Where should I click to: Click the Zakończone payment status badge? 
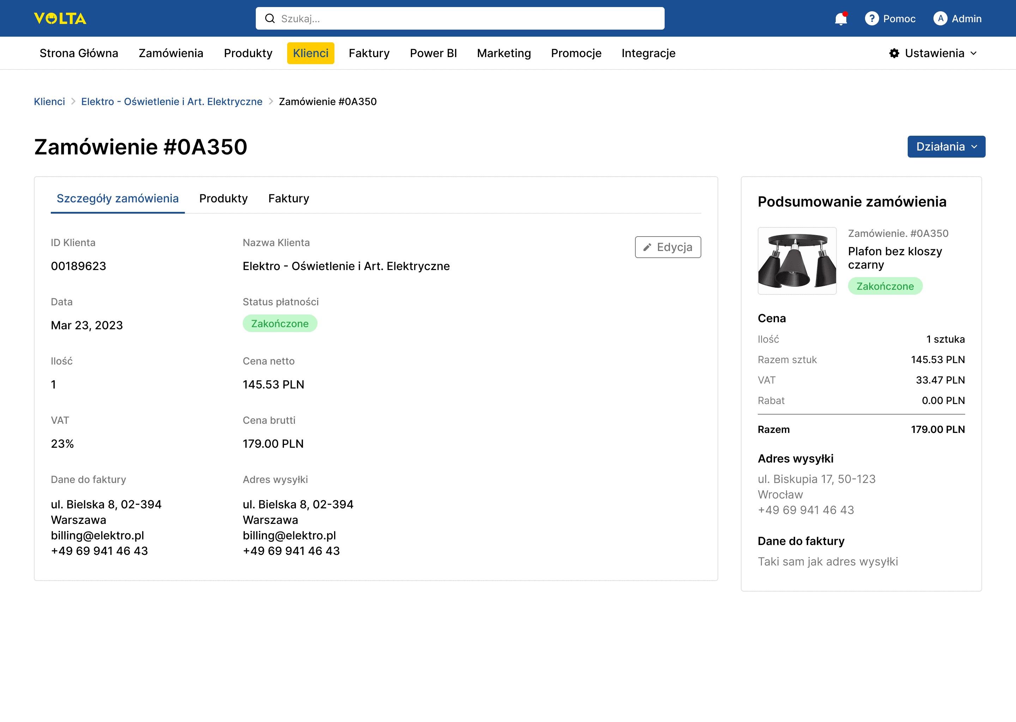pos(280,324)
